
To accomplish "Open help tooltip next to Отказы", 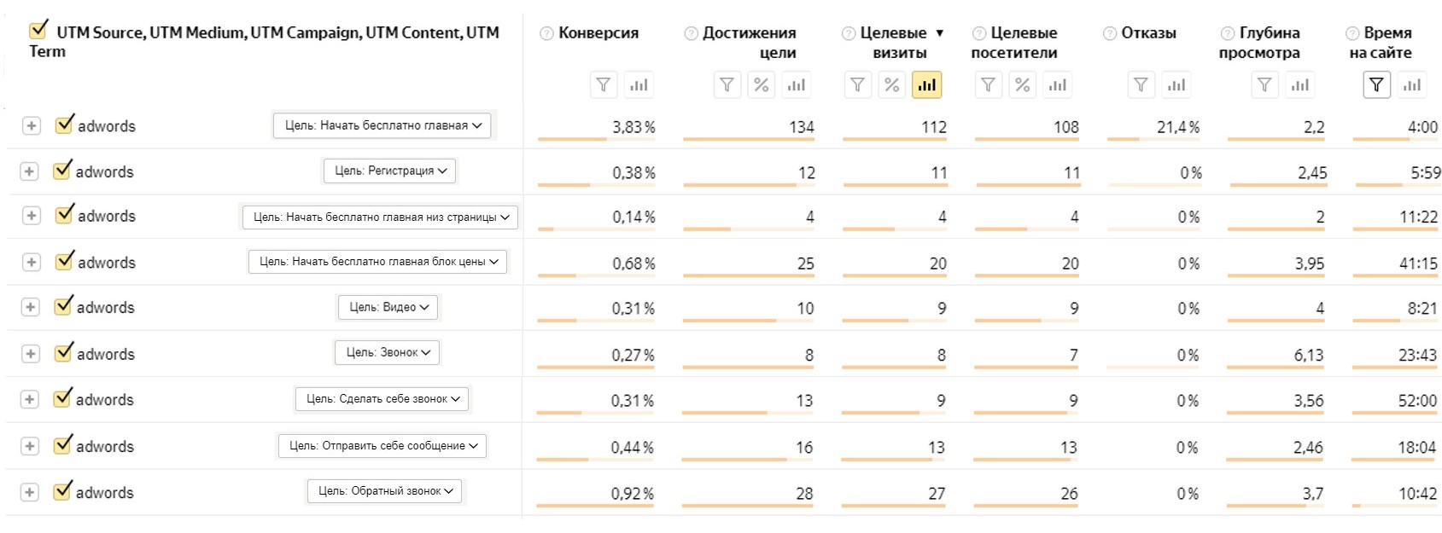I will coord(1110,33).
